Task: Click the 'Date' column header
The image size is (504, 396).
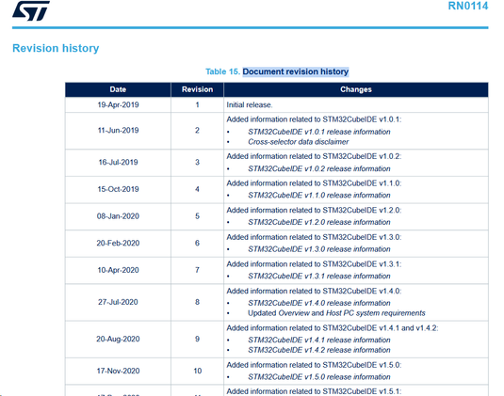Action: pos(118,89)
